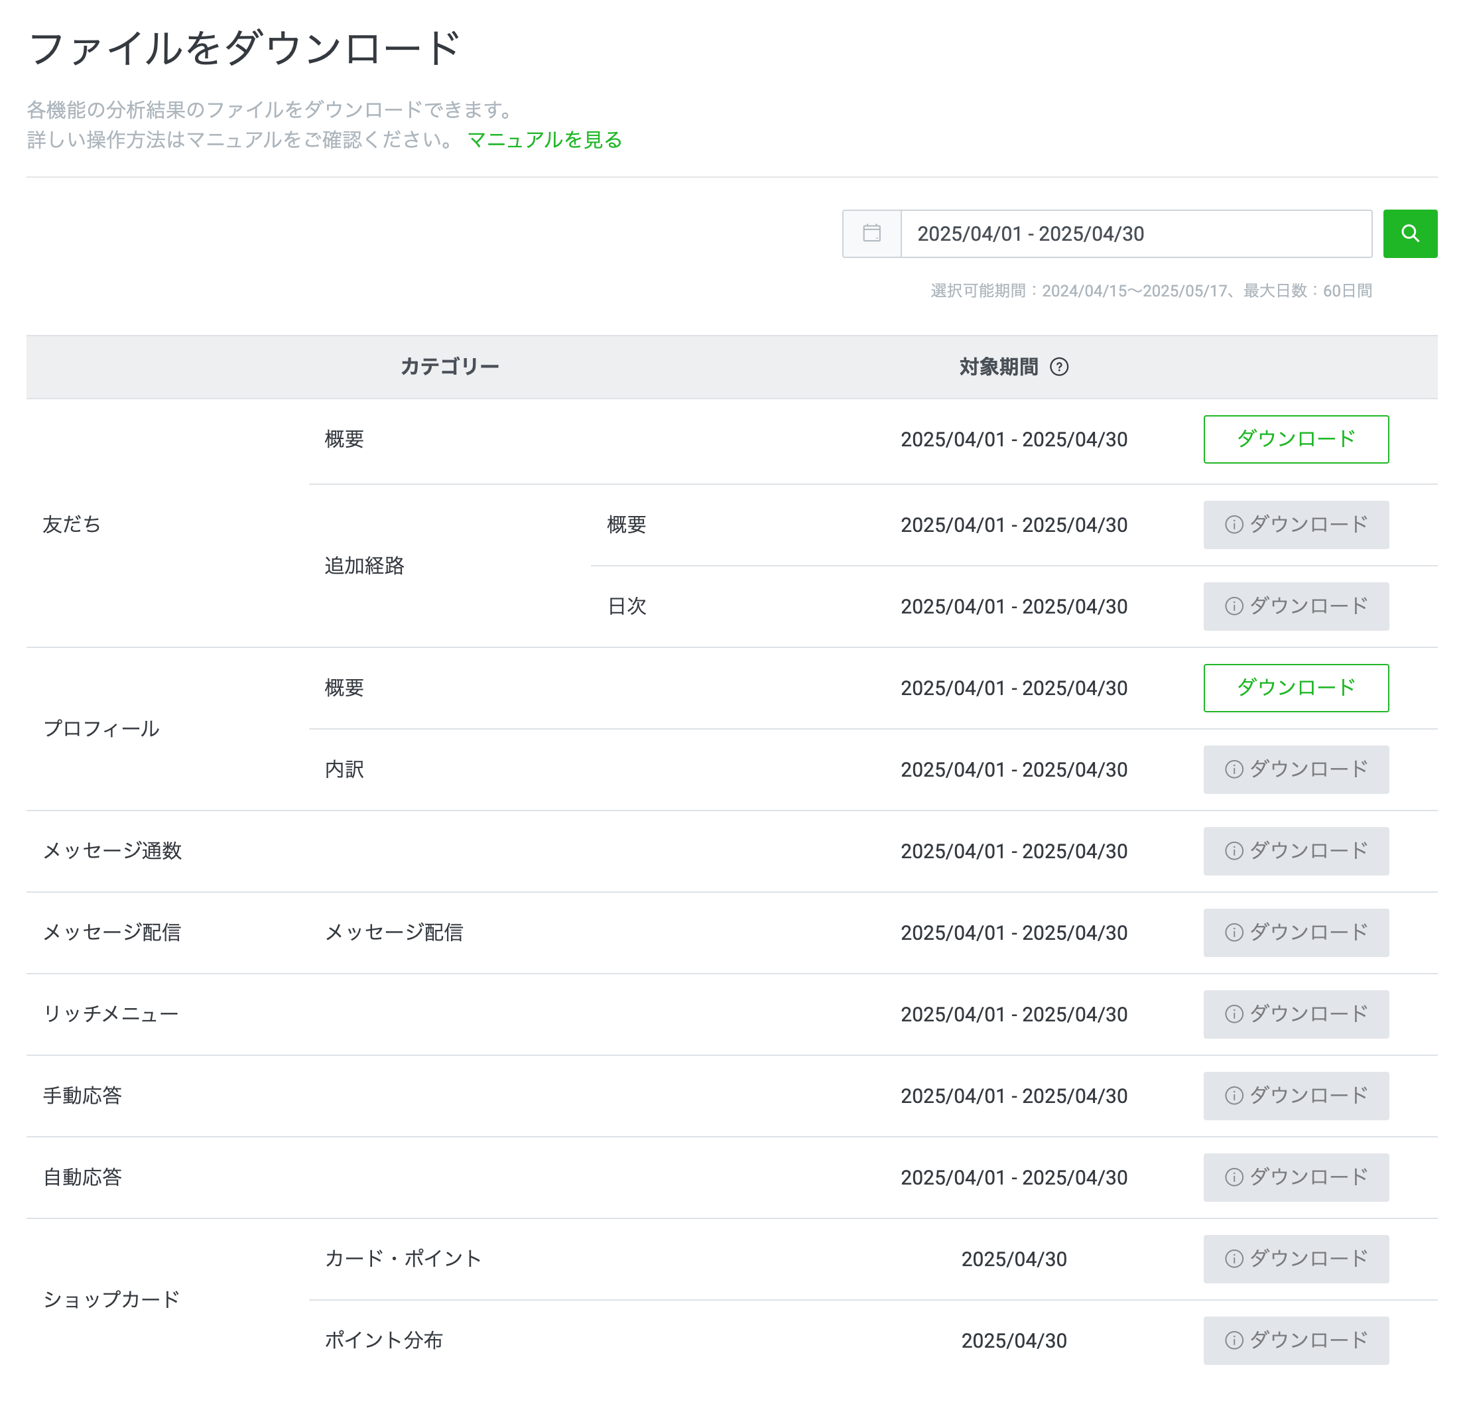Click the ショップカード category label
The width and height of the screenshot is (1465, 1422).
(x=111, y=1299)
